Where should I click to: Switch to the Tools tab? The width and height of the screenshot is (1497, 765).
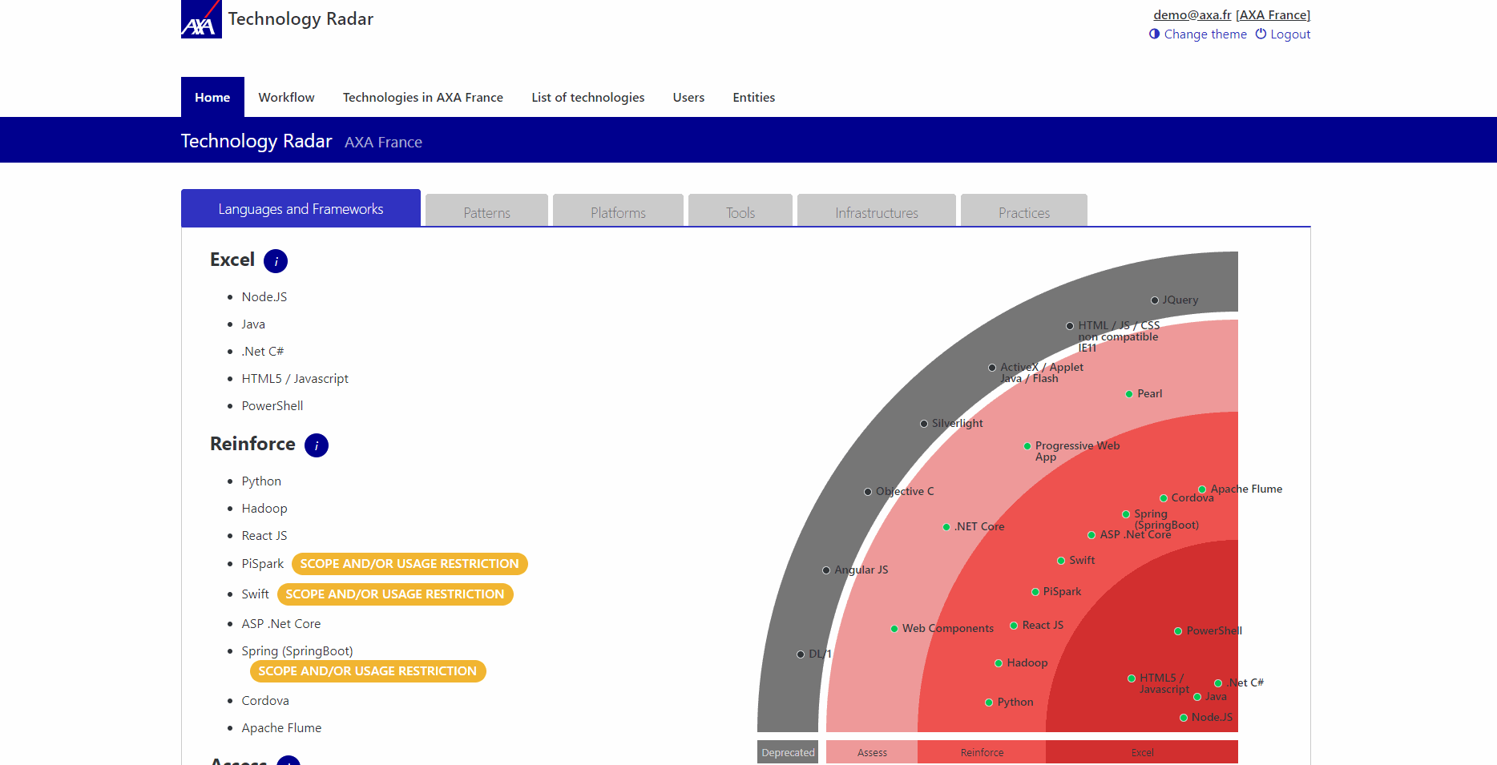coord(740,211)
